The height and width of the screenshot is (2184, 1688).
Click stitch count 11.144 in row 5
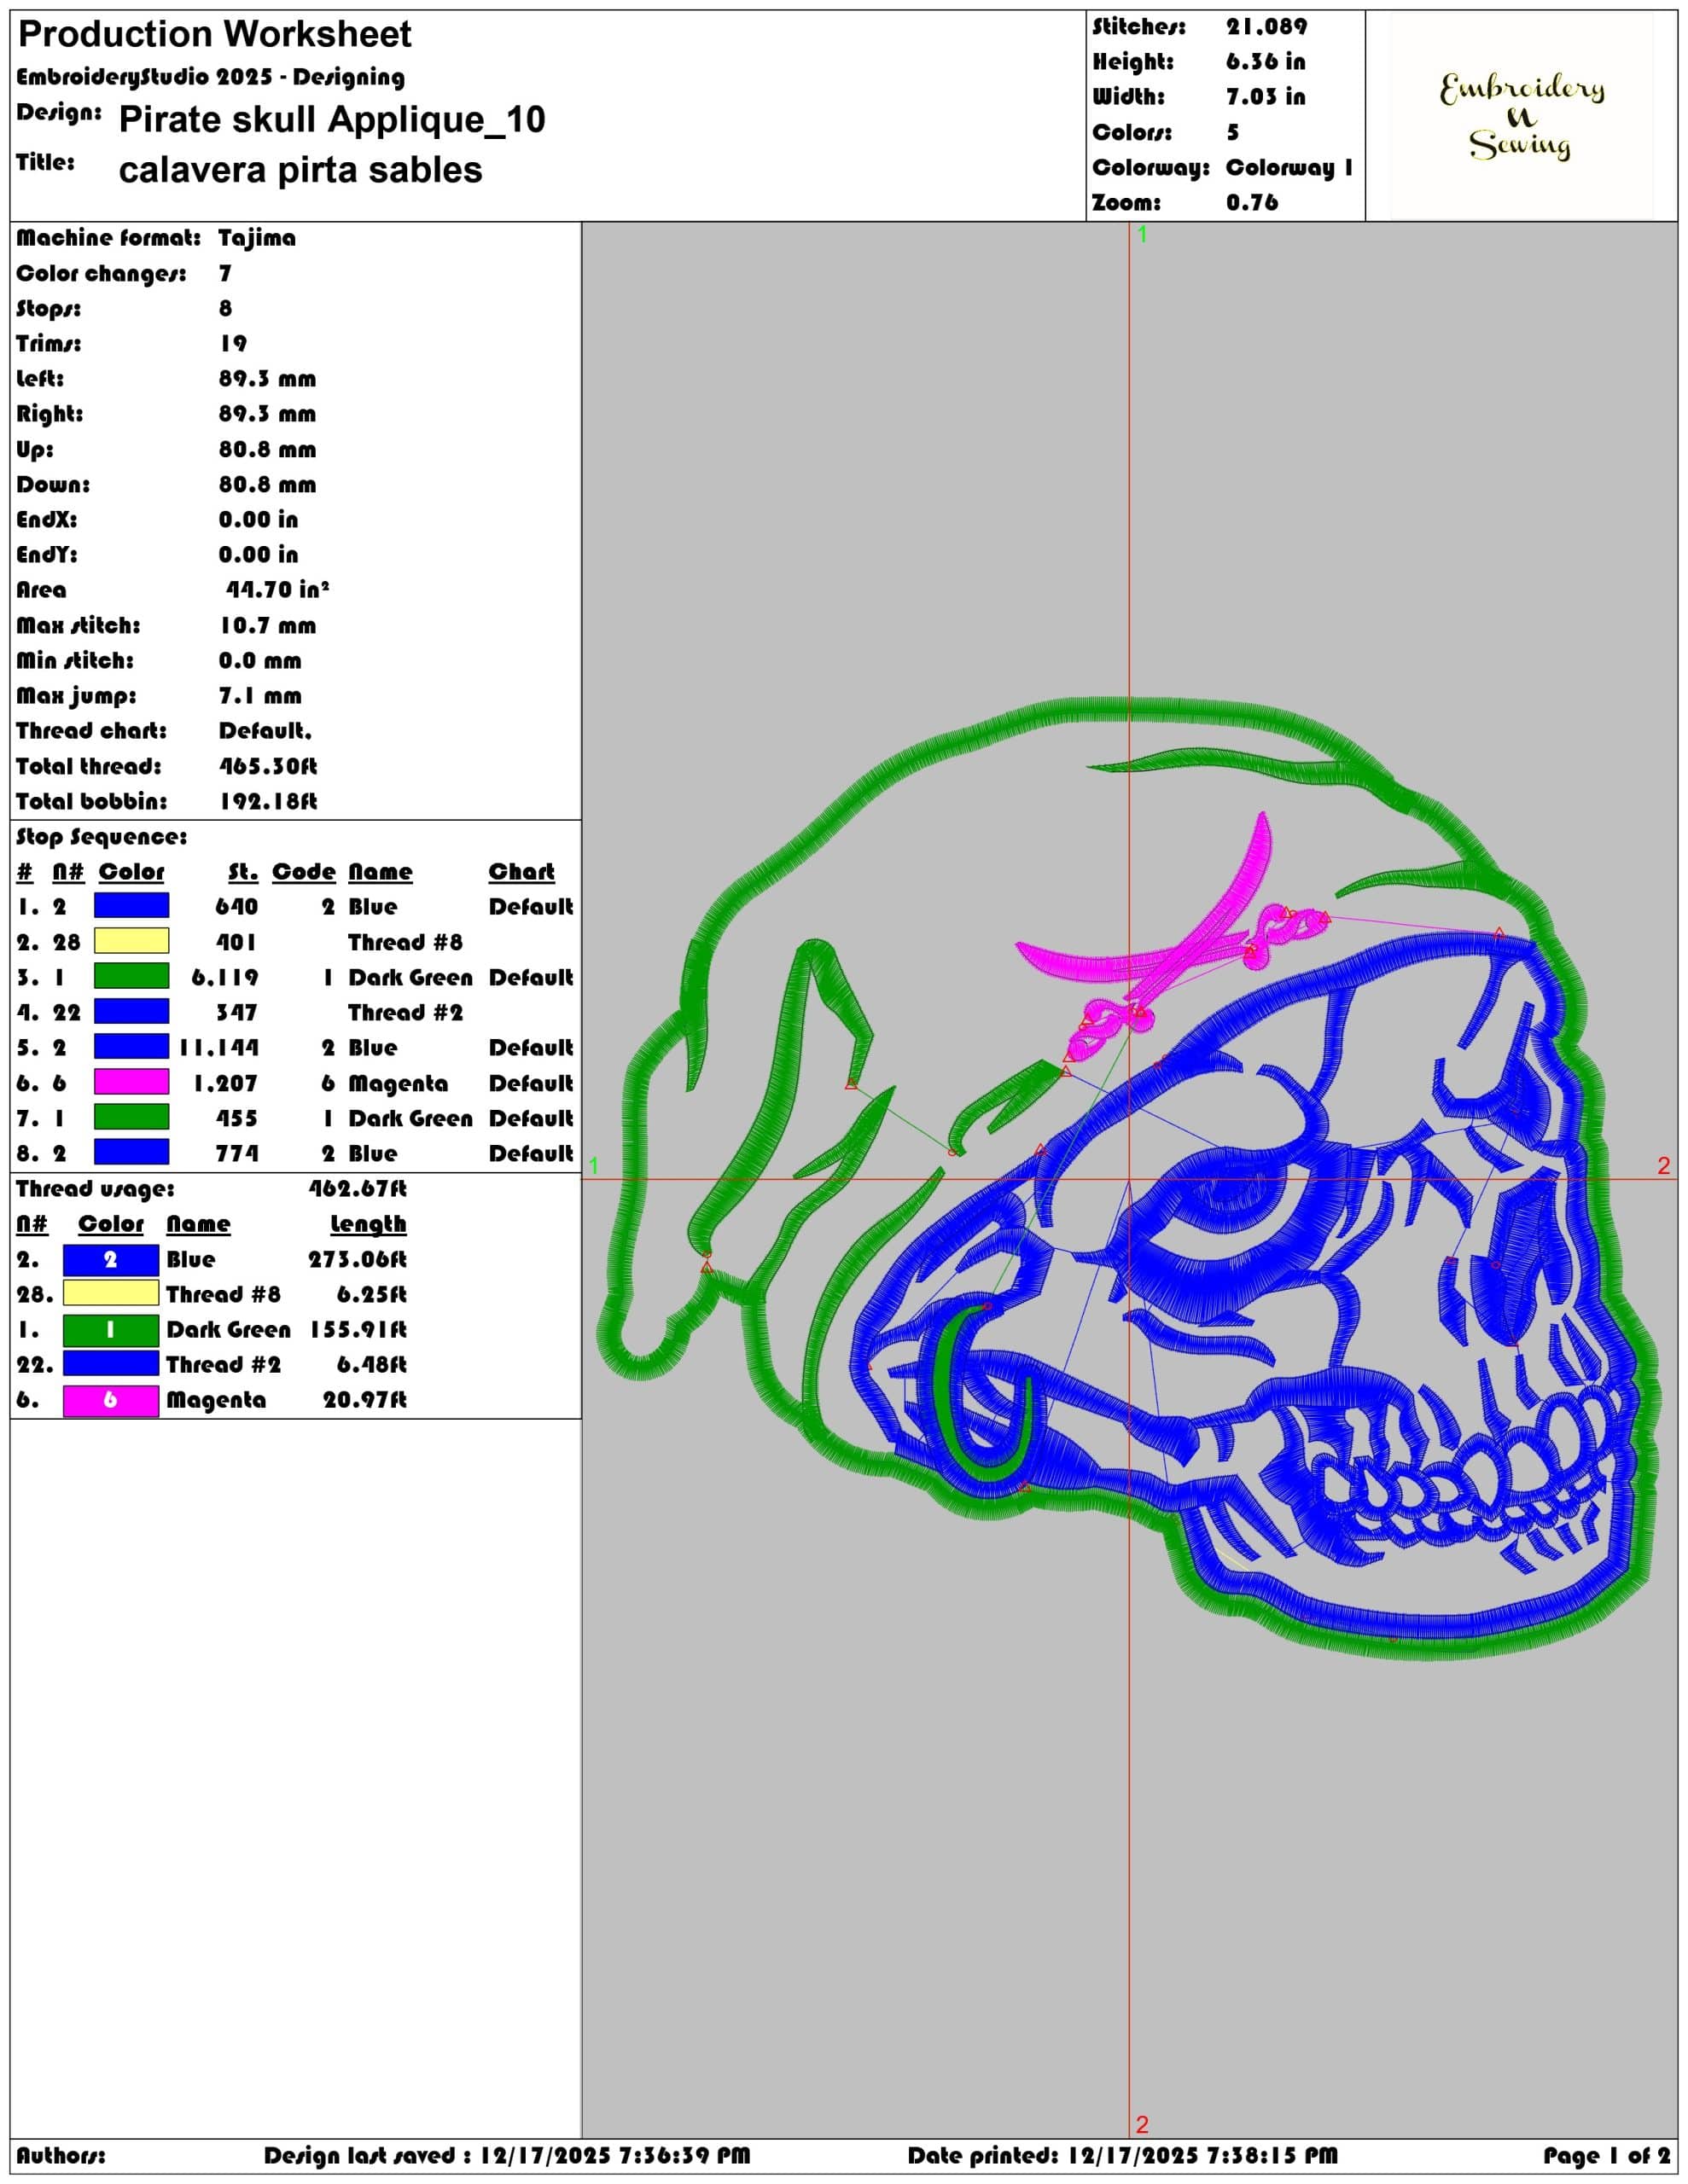tap(218, 1047)
